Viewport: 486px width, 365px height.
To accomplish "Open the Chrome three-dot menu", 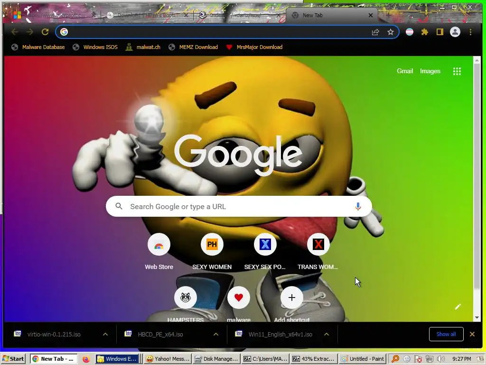I will click(x=470, y=32).
